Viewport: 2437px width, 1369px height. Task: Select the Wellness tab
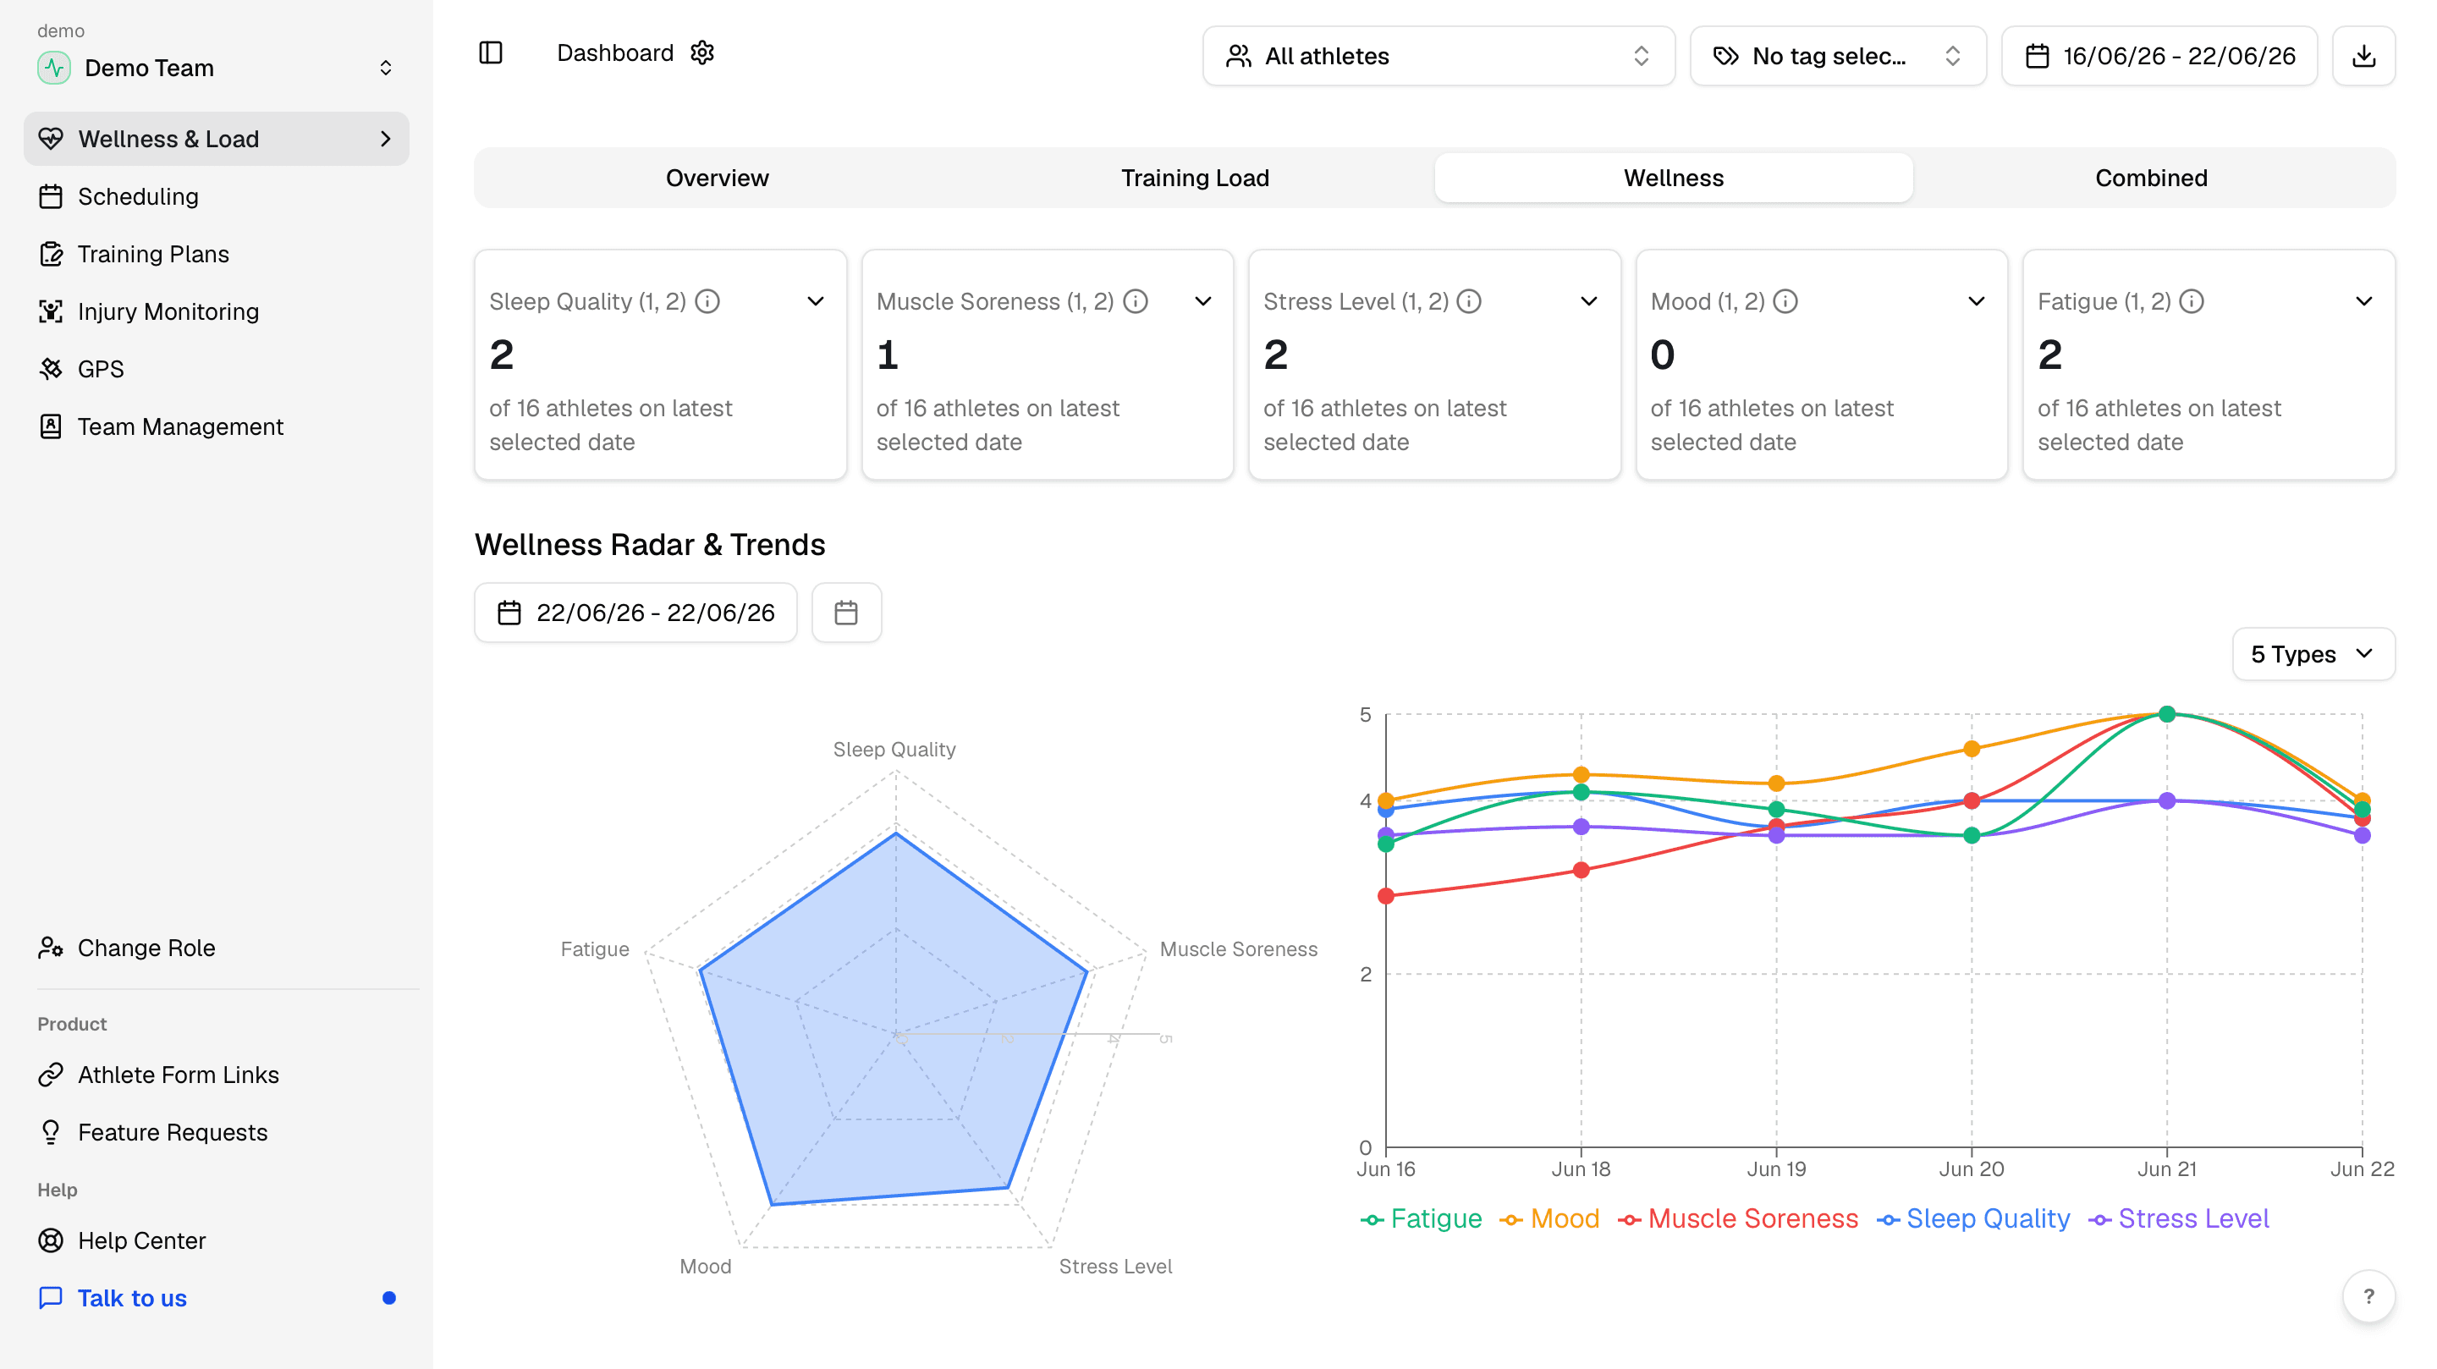[x=1674, y=178]
